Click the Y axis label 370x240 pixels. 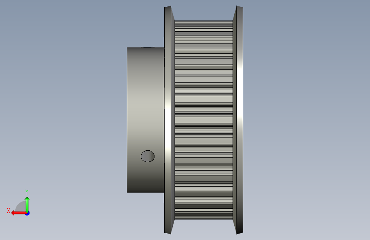pos(27,192)
